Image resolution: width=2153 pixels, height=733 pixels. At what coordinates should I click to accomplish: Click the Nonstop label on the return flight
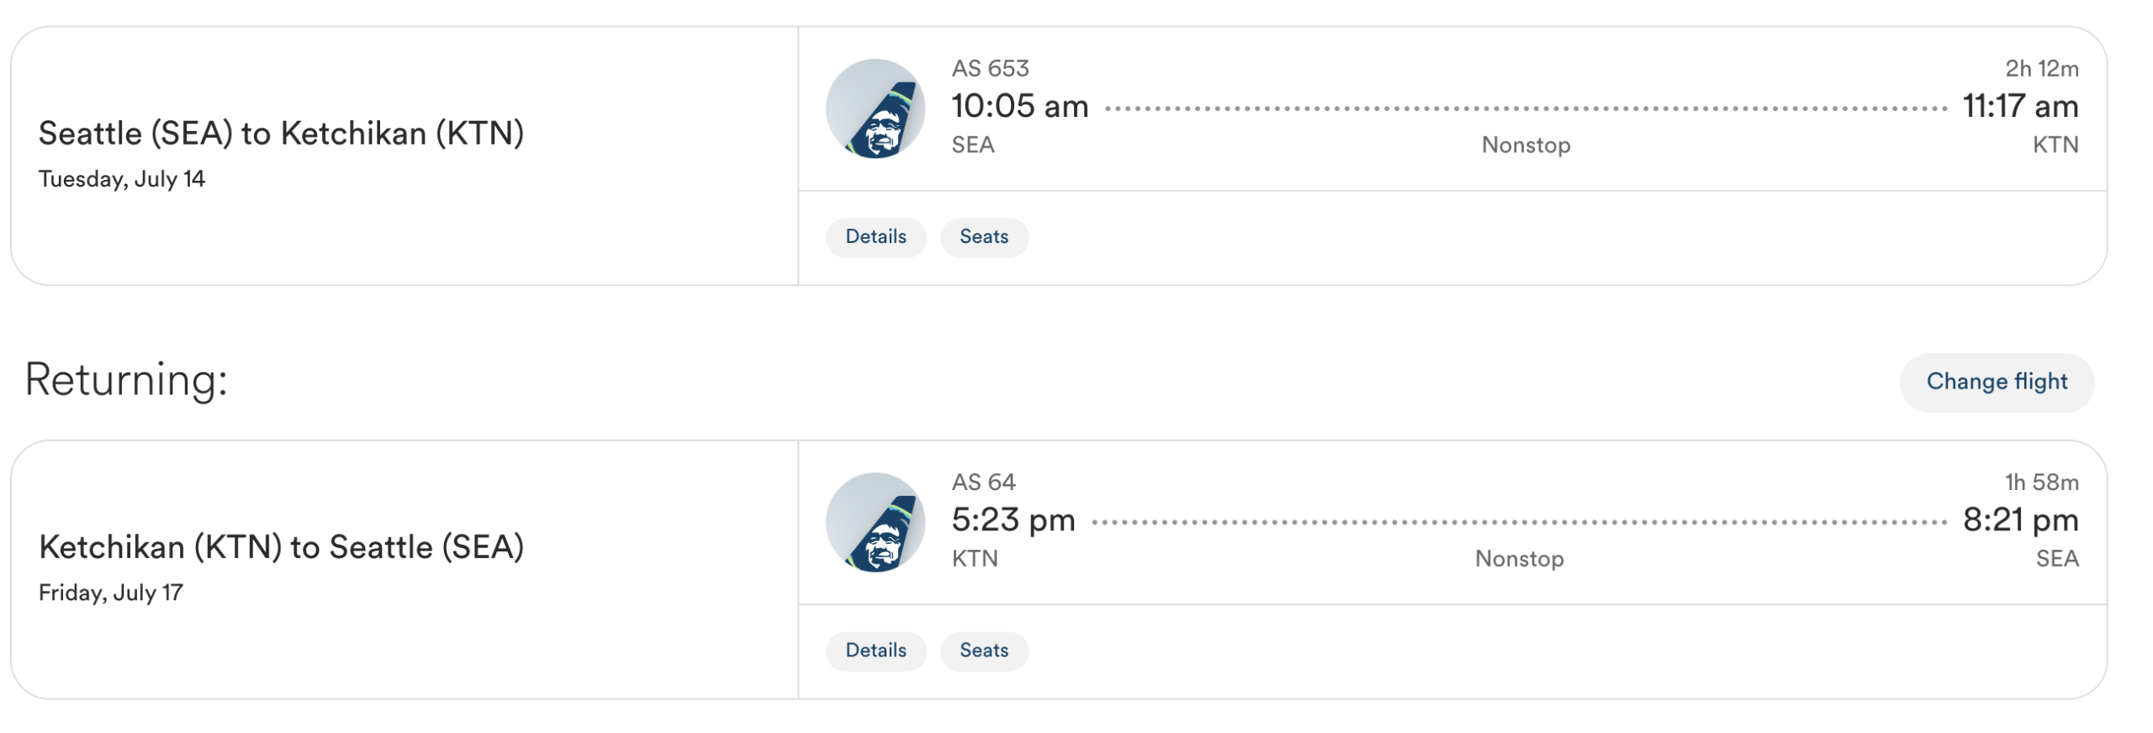[x=1519, y=559]
